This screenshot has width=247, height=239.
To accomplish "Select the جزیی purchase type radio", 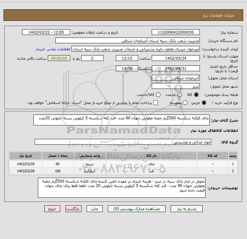I will [204, 103].
